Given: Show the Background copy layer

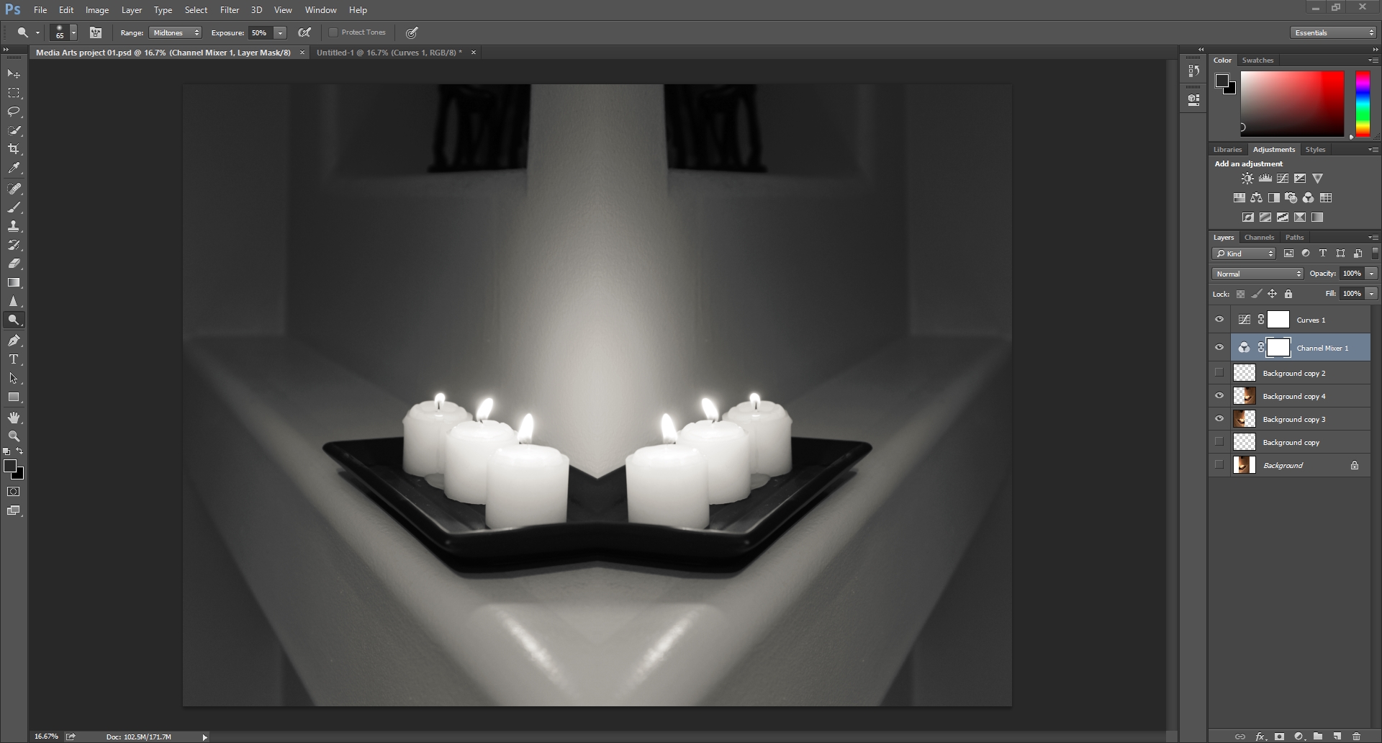Looking at the screenshot, I should [x=1219, y=442].
